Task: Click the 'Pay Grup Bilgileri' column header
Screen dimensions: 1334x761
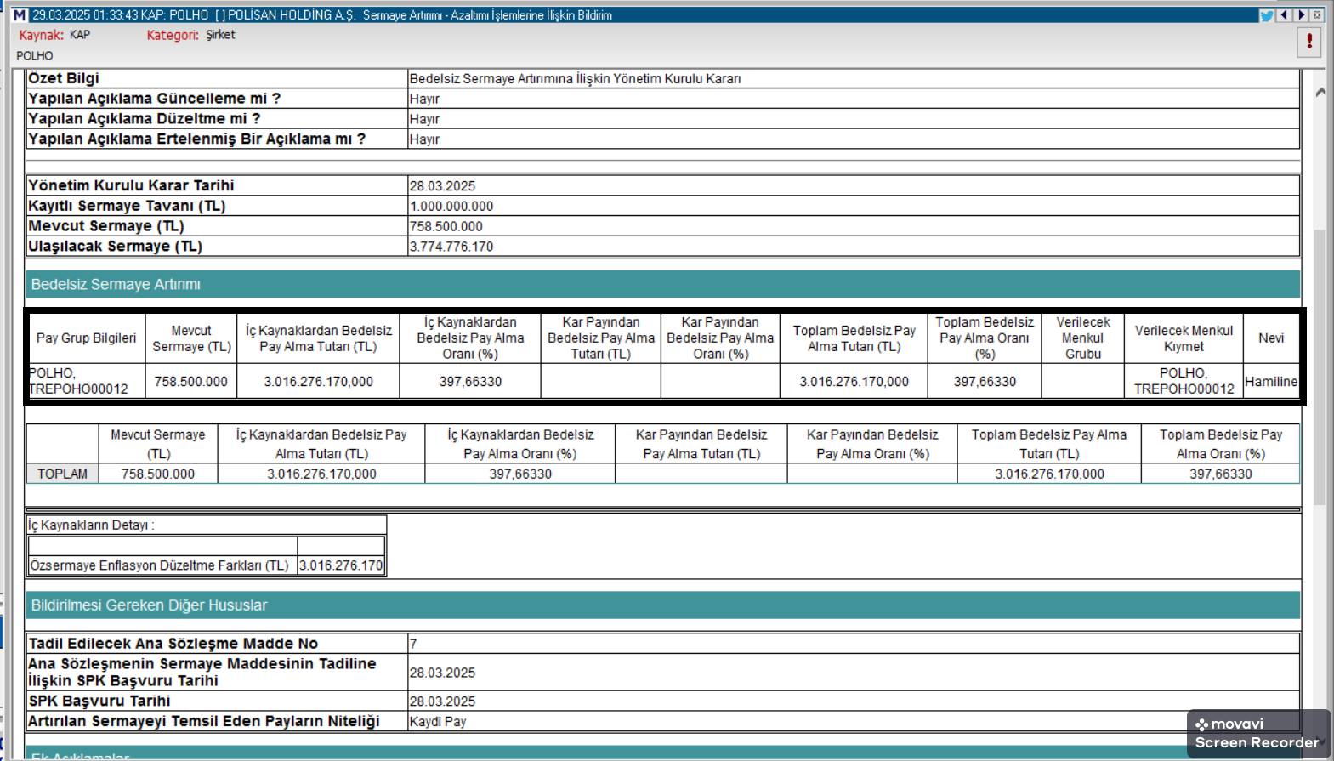Action: click(86, 338)
